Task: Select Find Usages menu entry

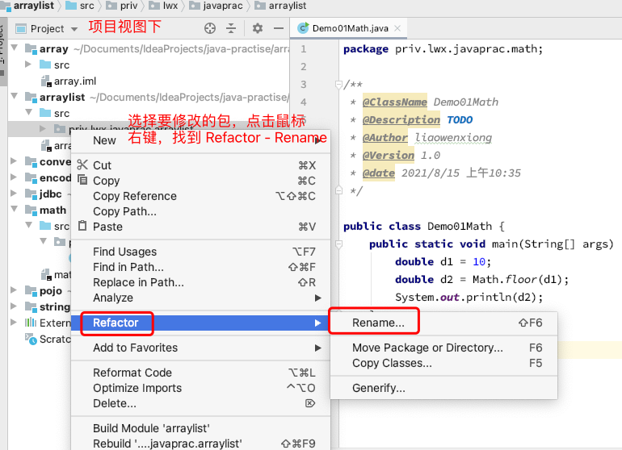Action: click(x=200, y=252)
